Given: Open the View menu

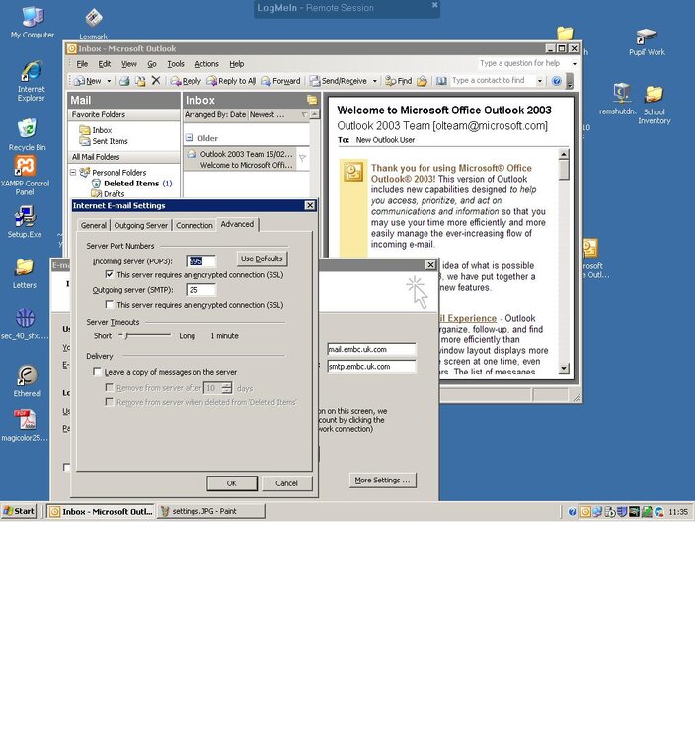Looking at the screenshot, I should 129,64.
